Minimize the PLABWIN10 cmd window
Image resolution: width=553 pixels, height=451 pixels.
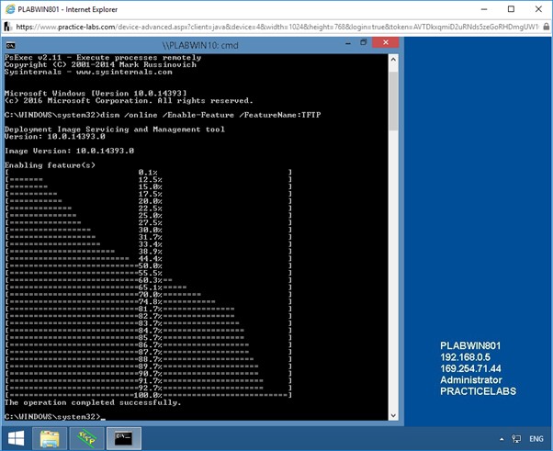(348, 43)
